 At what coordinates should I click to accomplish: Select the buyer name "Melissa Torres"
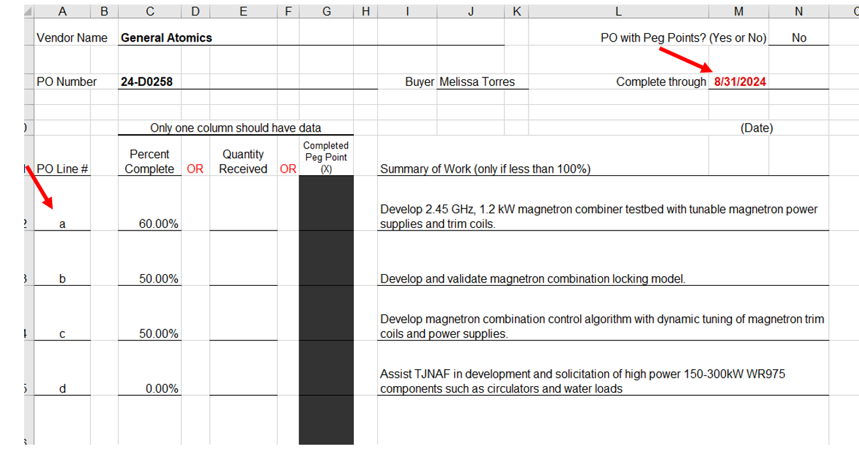point(477,81)
